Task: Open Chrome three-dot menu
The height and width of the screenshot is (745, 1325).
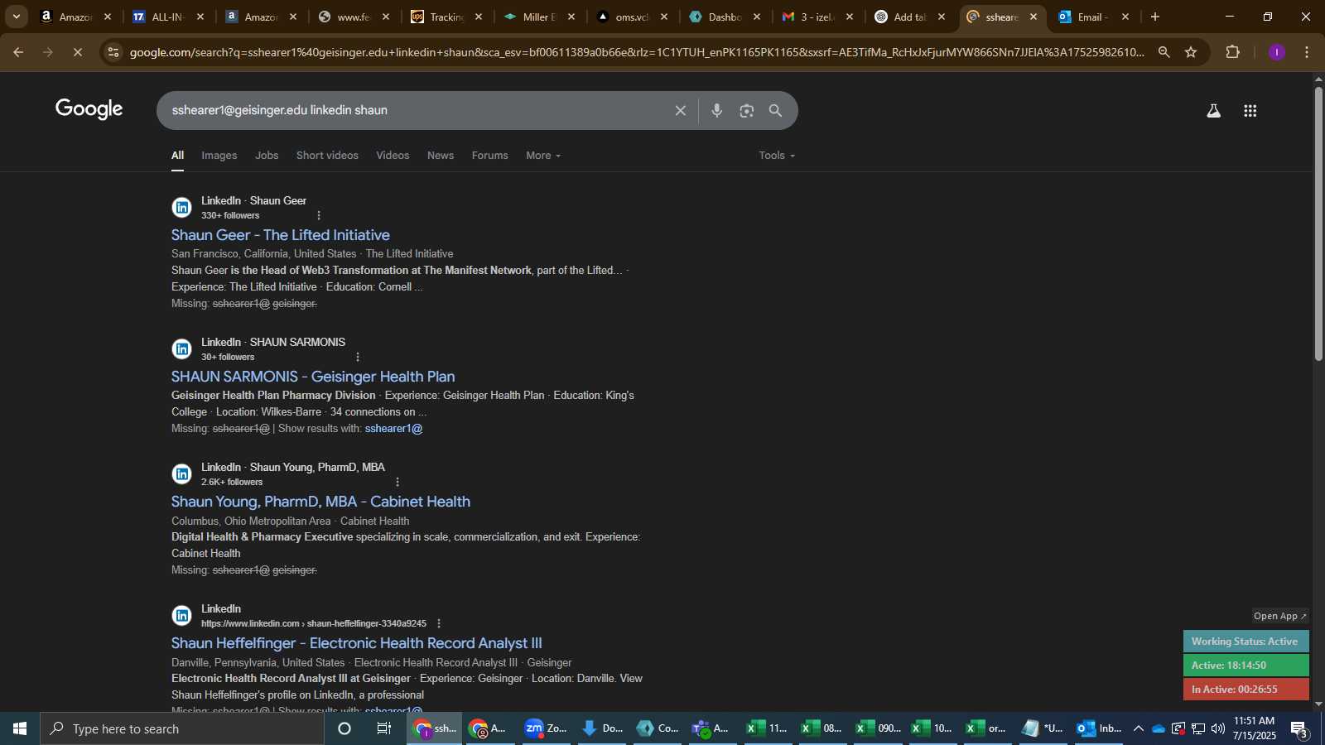Action: [1307, 52]
